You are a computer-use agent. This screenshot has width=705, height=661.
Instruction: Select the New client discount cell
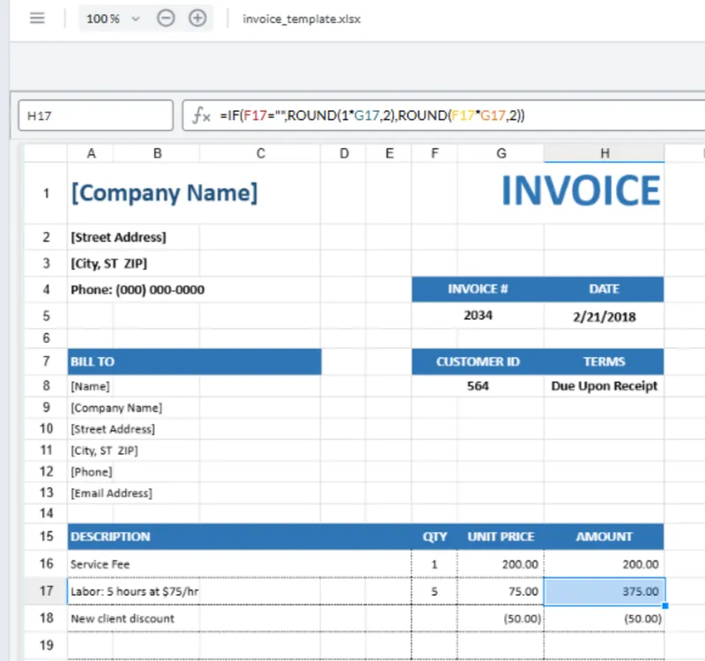click(122, 619)
